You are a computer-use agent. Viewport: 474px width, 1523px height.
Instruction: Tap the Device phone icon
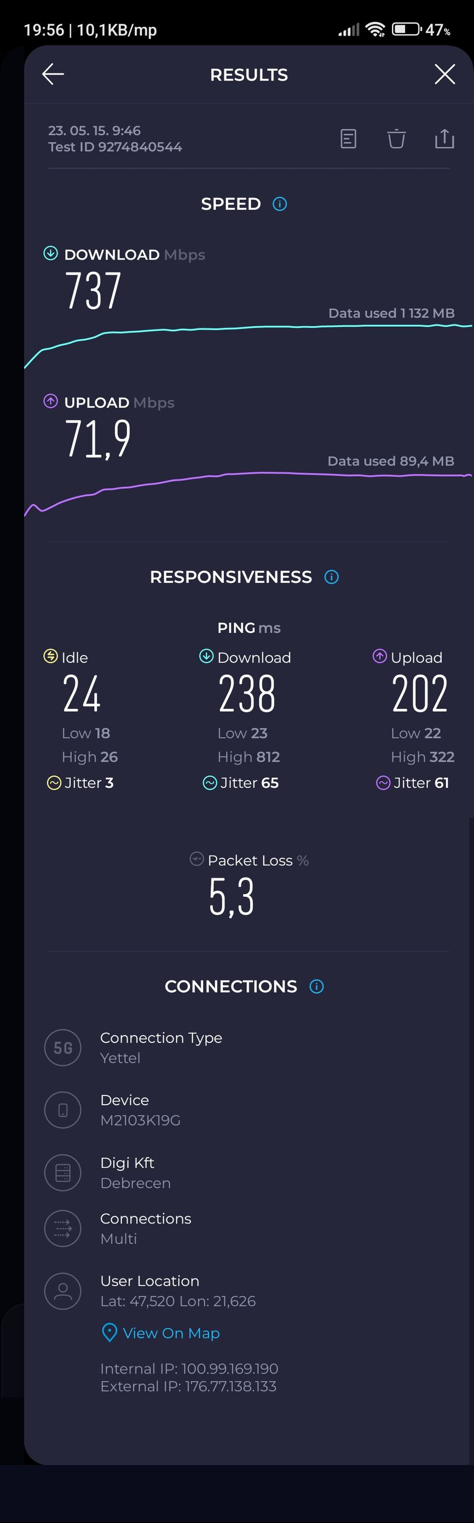(62, 1110)
